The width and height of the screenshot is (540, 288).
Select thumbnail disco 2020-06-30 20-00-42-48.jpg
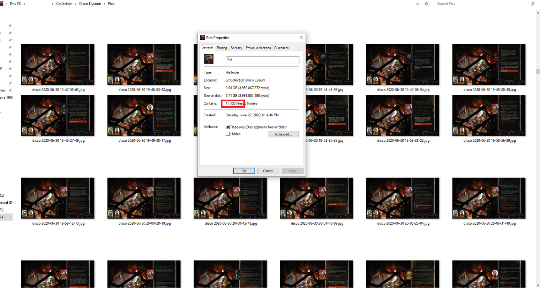coord(230,198)
